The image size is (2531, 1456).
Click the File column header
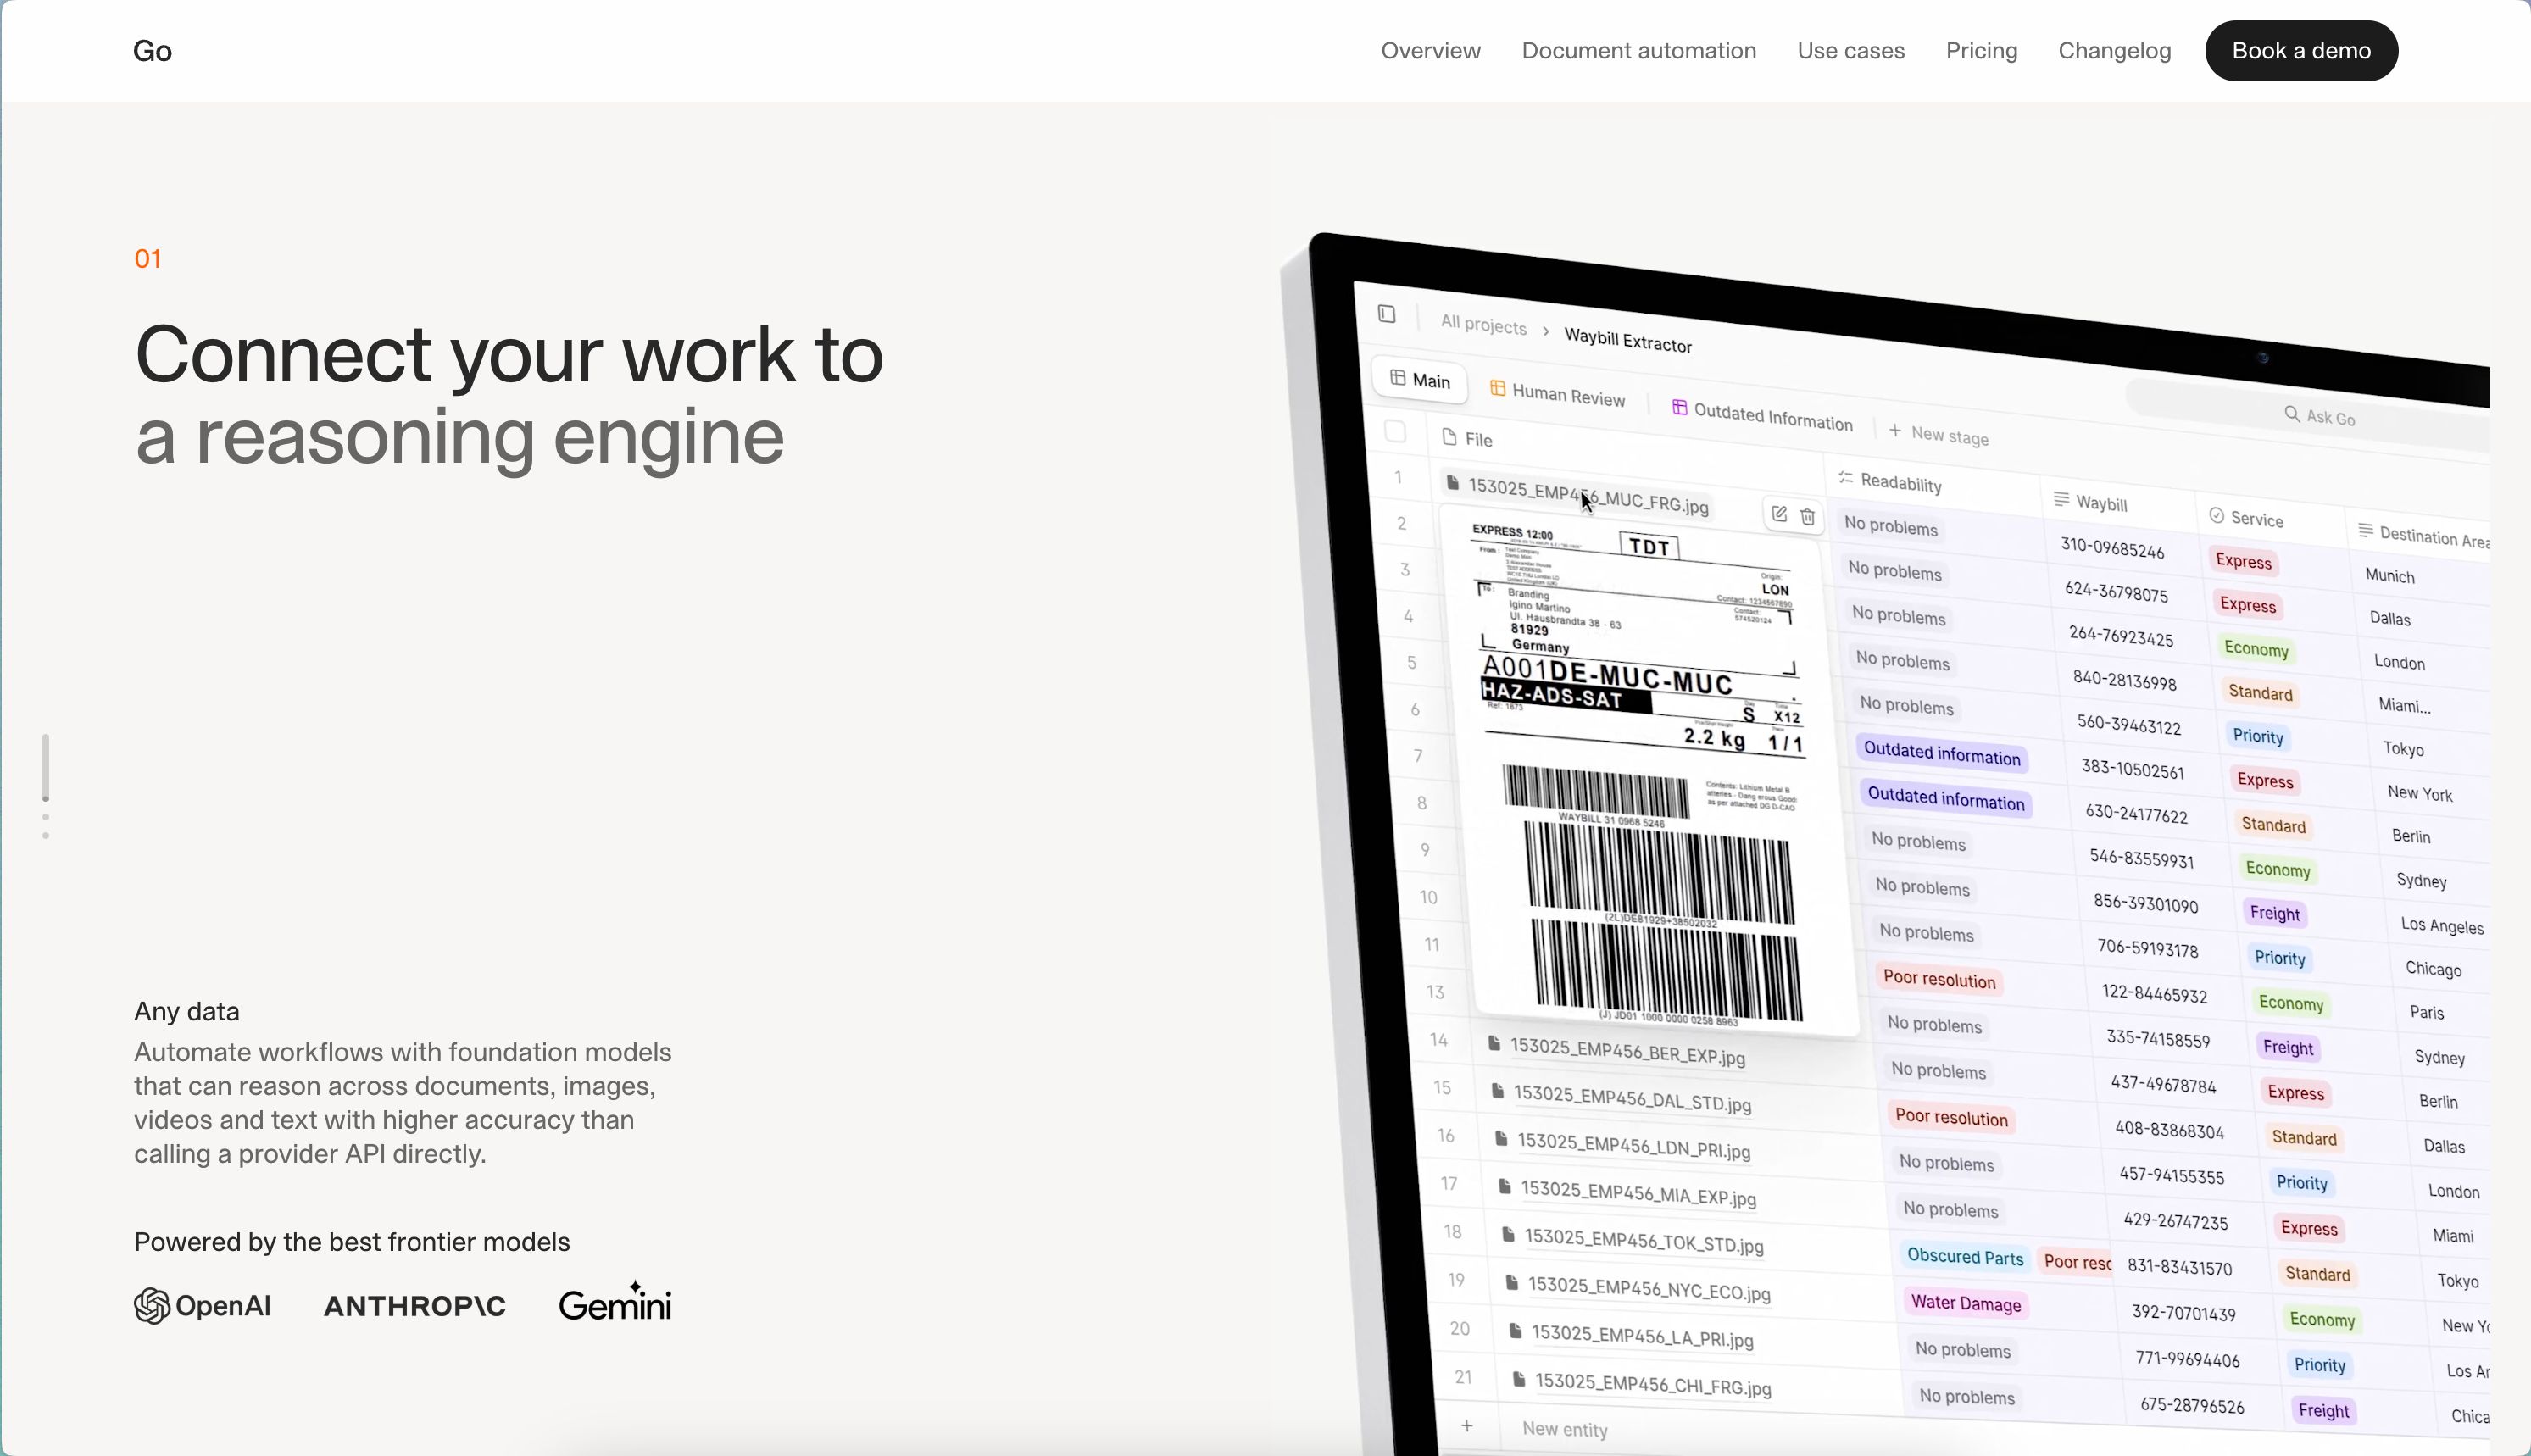(x=1467, y=438)
